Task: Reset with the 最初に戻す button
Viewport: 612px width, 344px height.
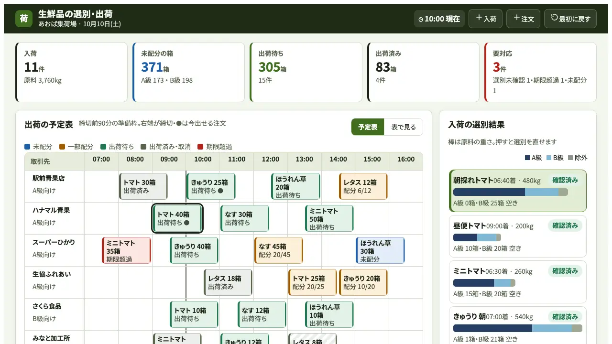Action: tap(570, 19)
